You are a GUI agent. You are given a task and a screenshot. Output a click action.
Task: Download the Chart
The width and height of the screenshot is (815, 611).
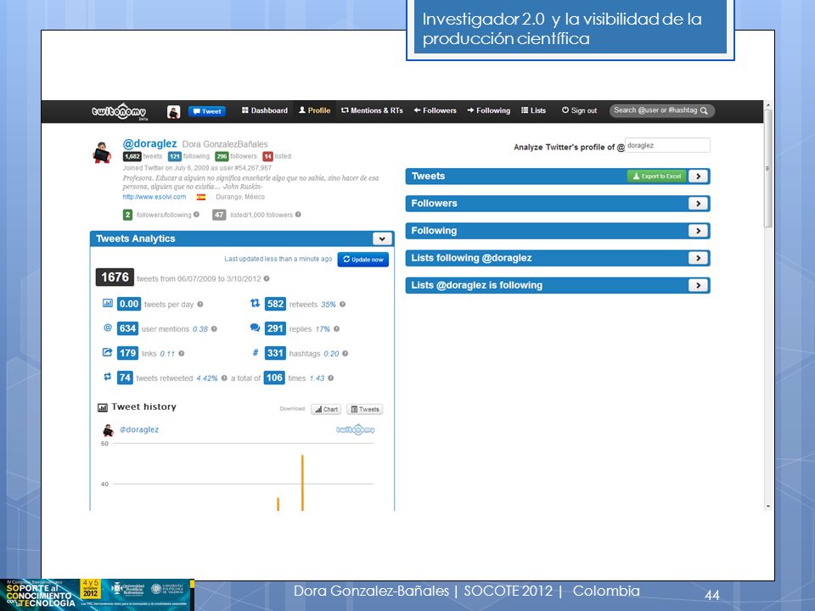pos(326,409)
